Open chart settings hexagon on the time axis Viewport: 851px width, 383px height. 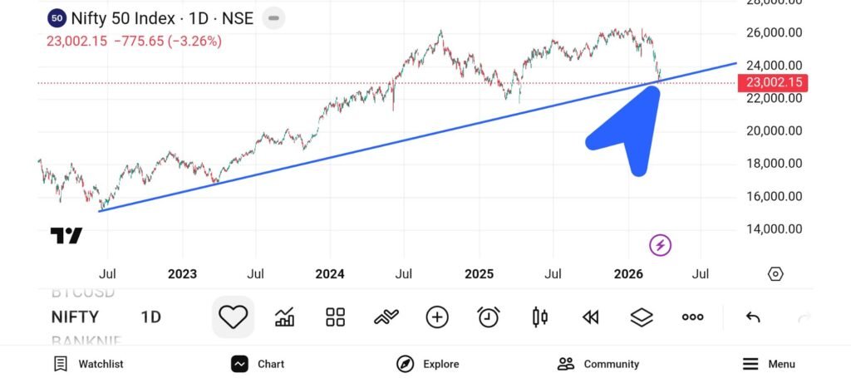775,274
